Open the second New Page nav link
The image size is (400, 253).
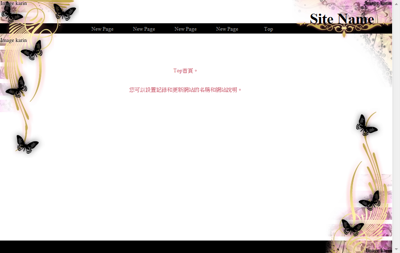(x=144, y=29)
